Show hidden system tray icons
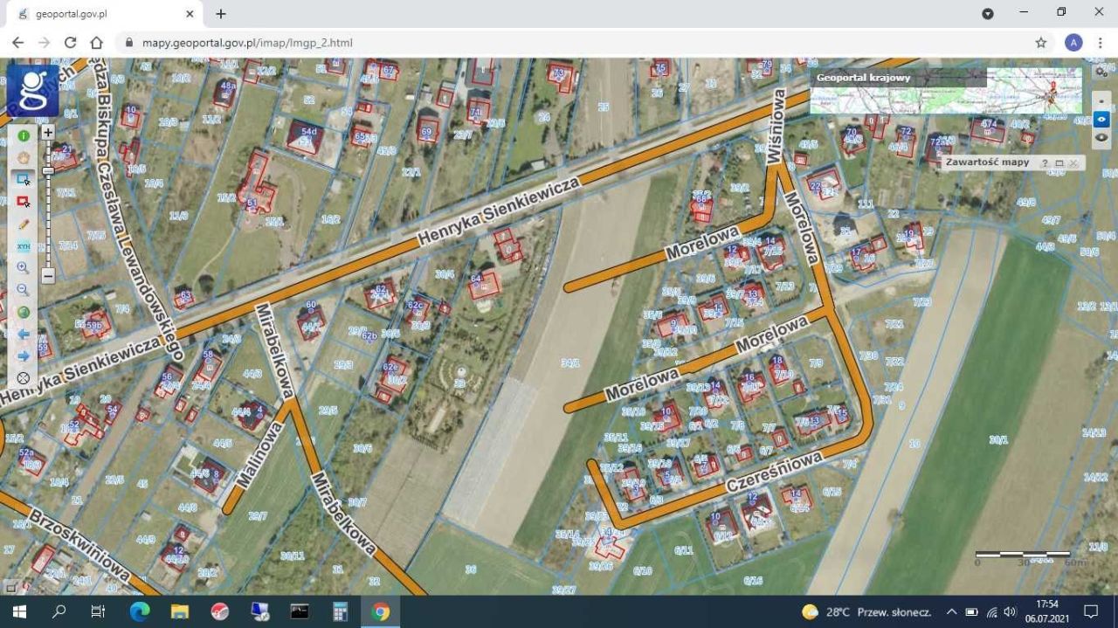This screenshot has width=1118, height=628. pos(951,611)
